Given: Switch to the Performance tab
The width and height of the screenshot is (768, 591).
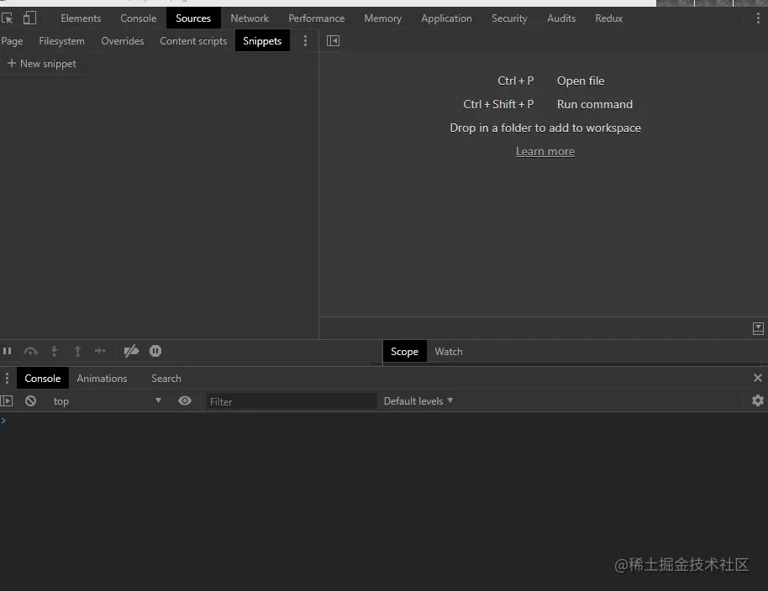Looking at the screenshot, I should (x=317, y=18).
